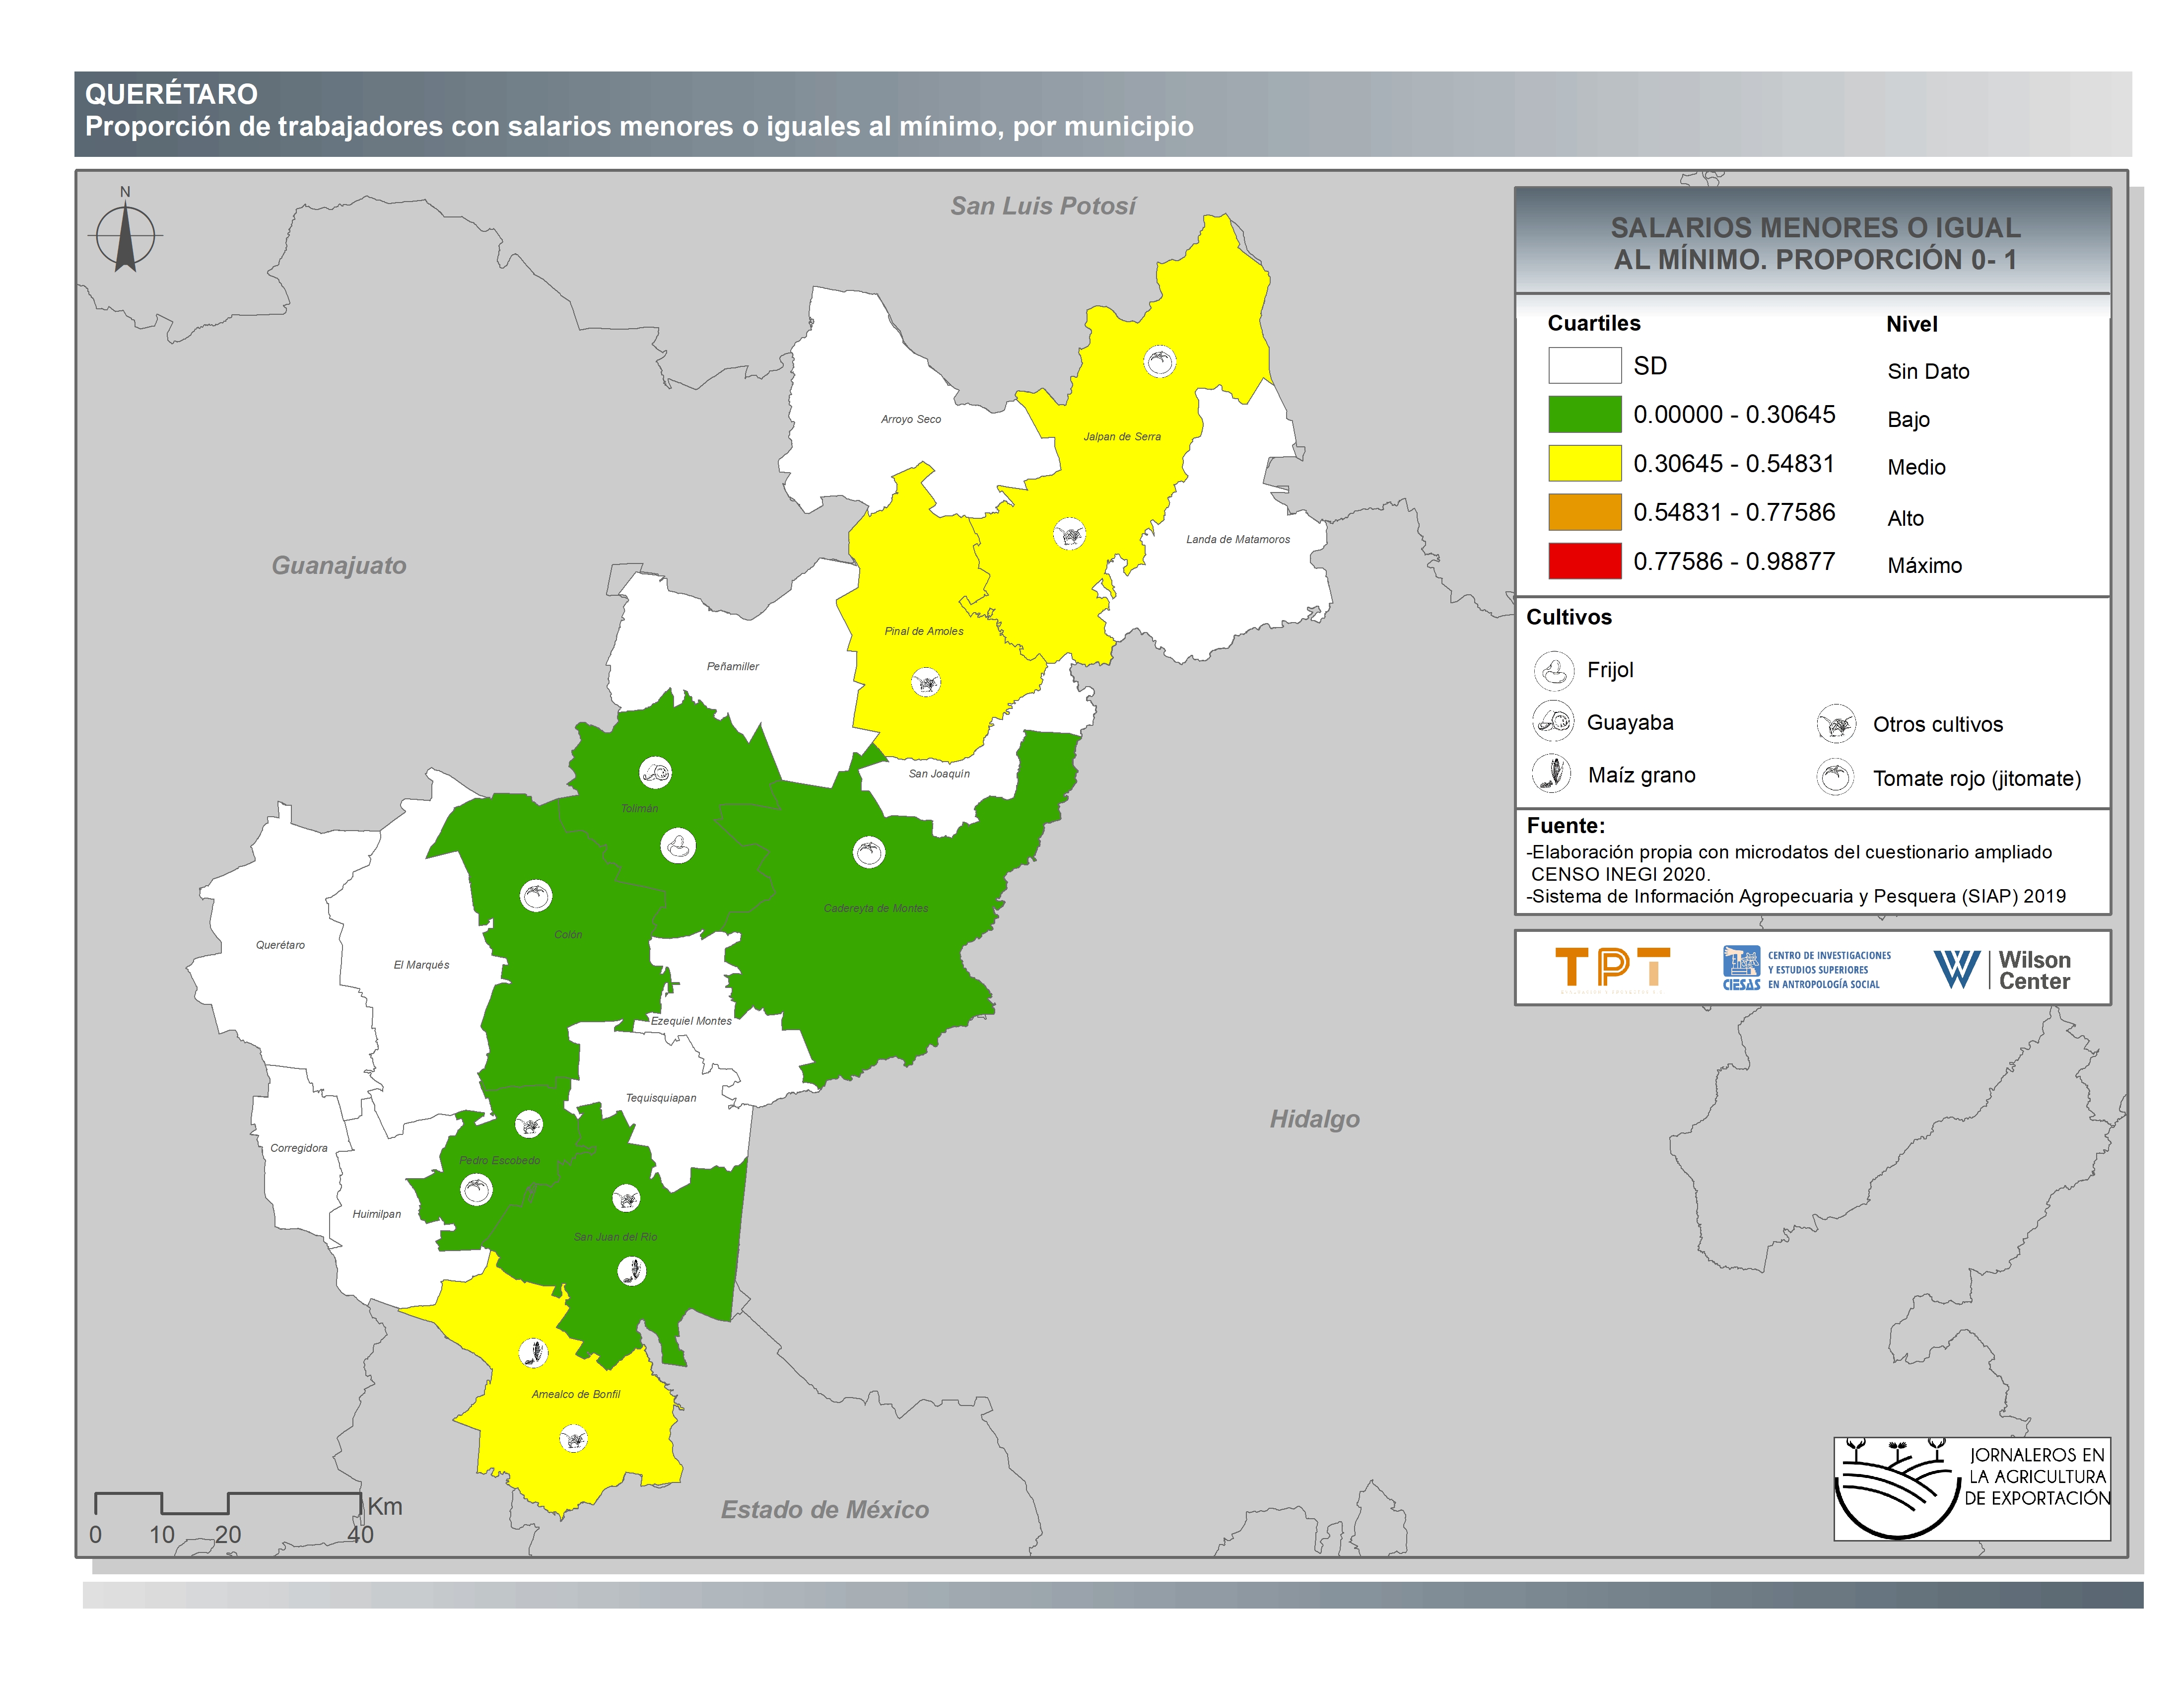Click the Guayaba crop icon in legend

[1553, 720]
